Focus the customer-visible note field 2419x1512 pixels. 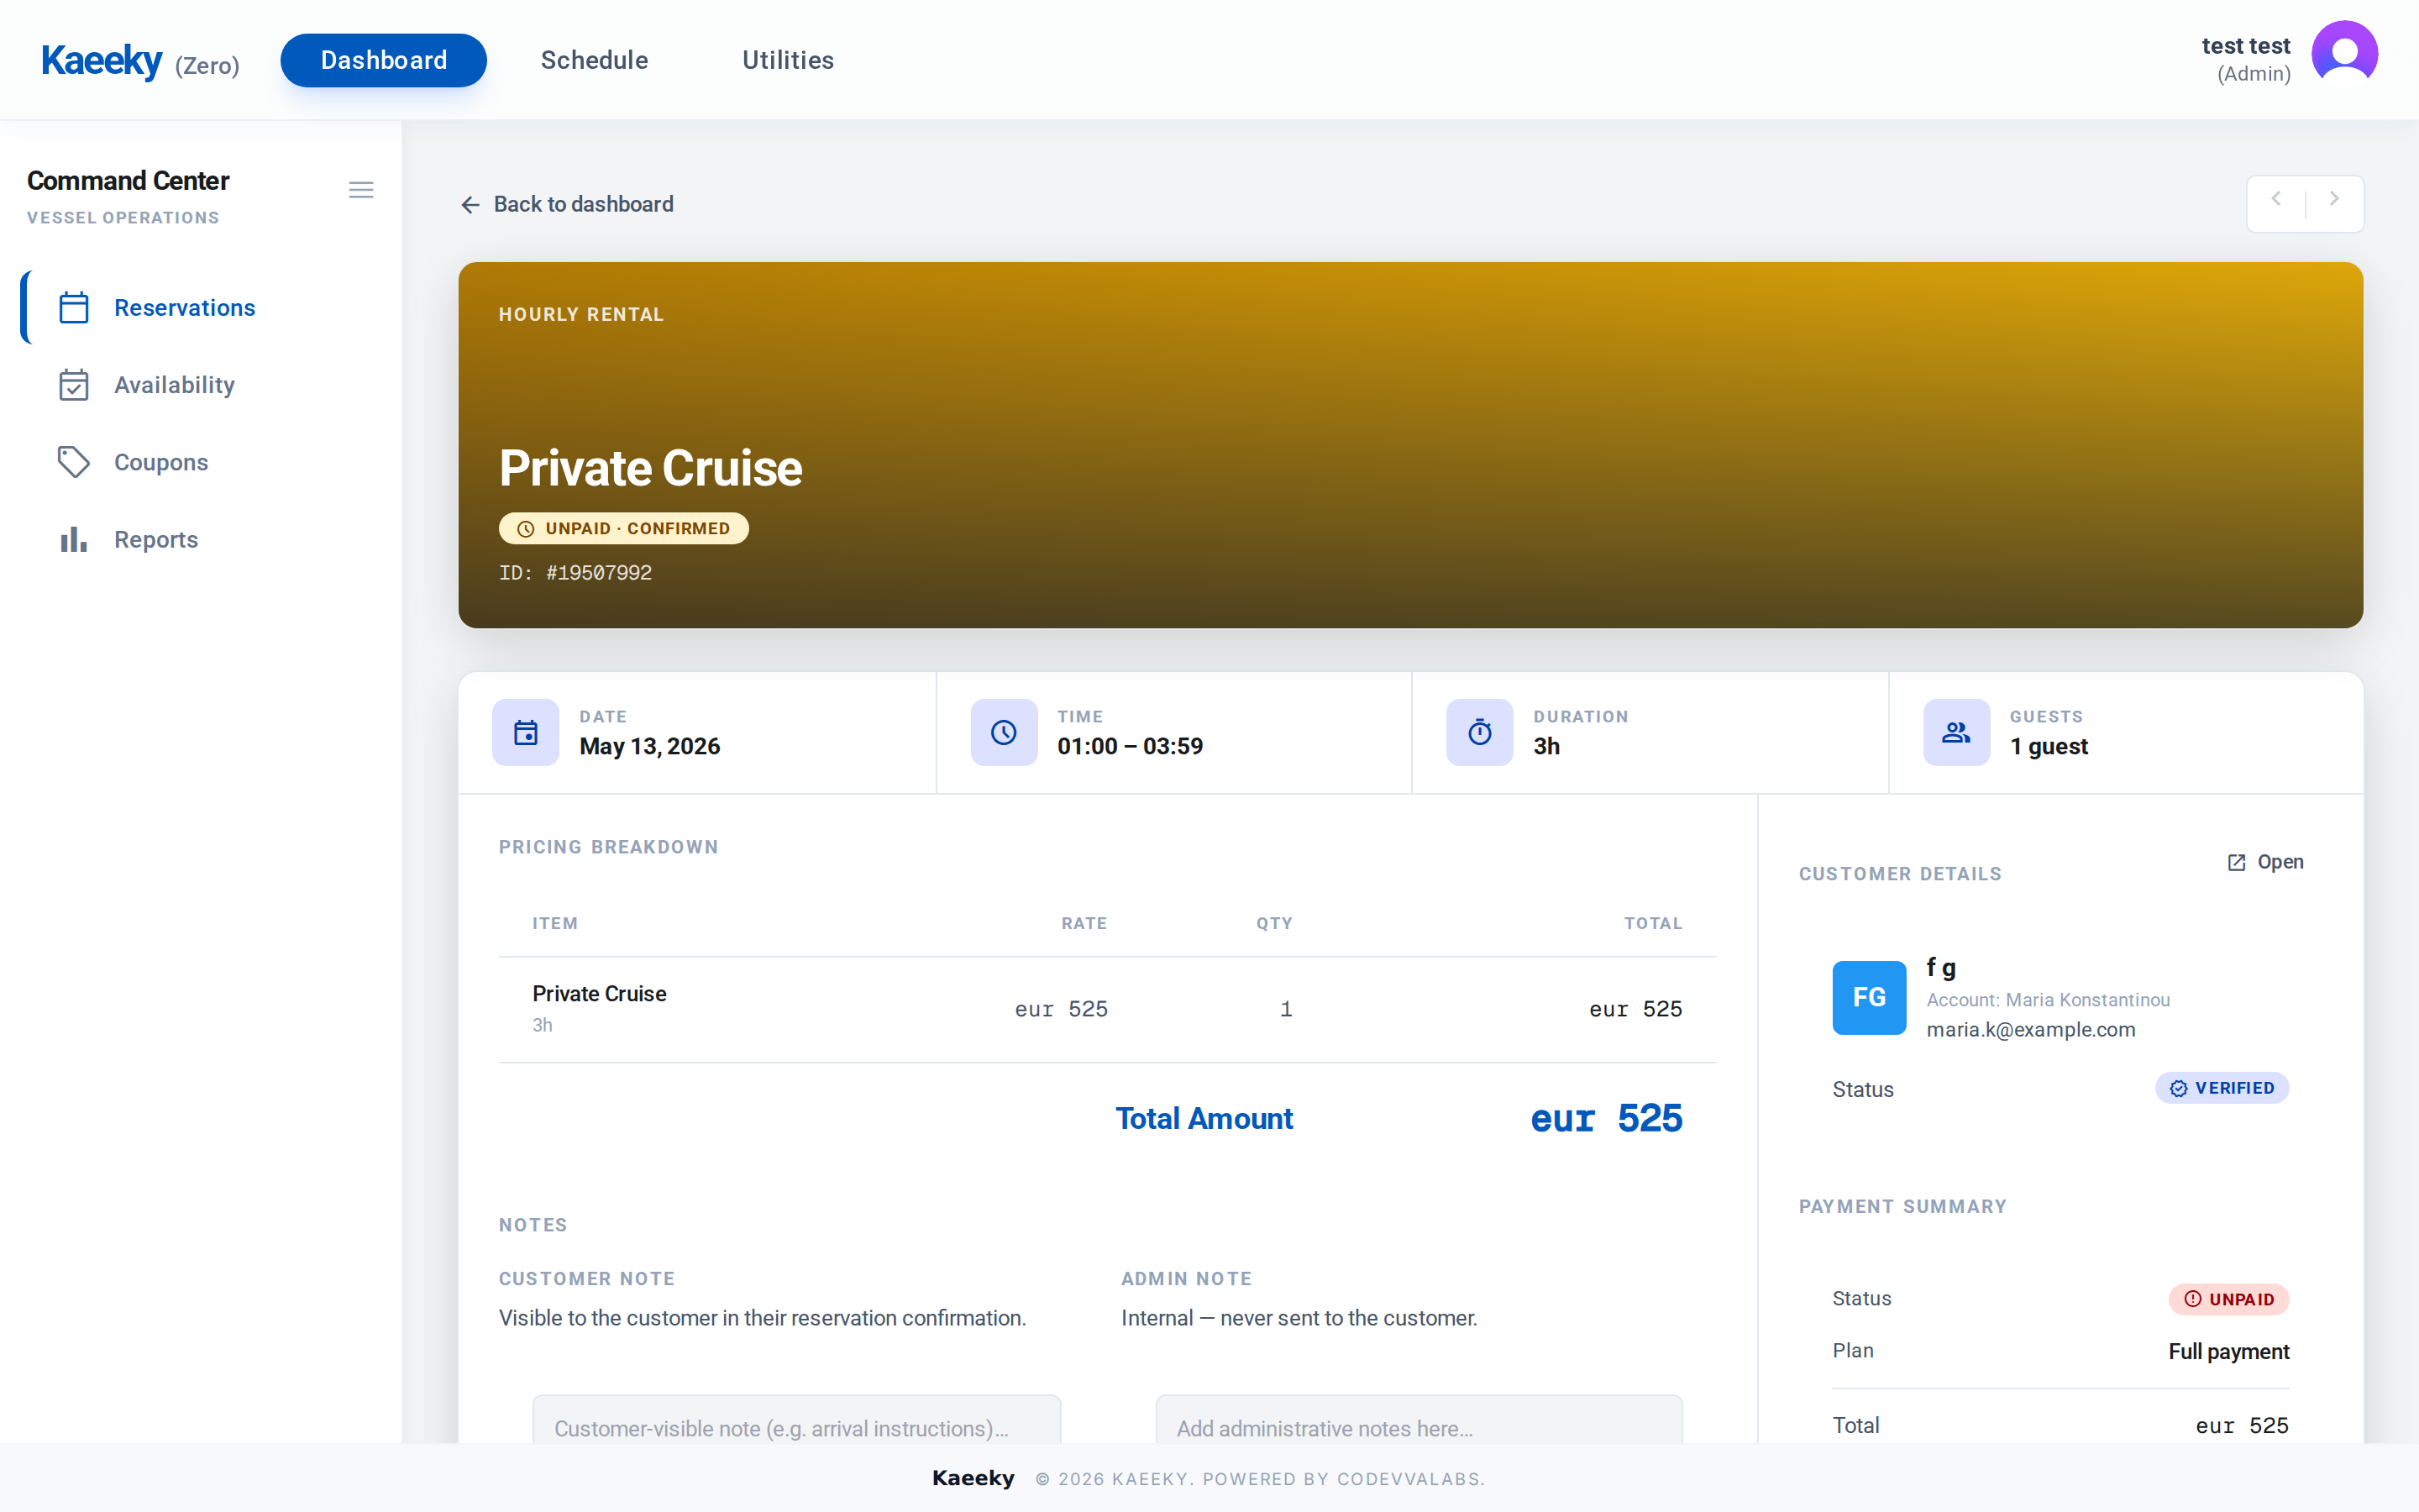(795, 1420)
